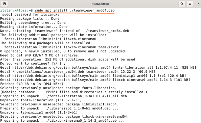Click 'The following NEW packages will be installed:'

coord(46,43)
